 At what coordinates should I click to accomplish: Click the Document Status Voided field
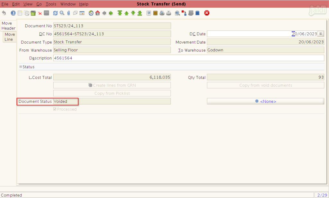pos(112,101)
